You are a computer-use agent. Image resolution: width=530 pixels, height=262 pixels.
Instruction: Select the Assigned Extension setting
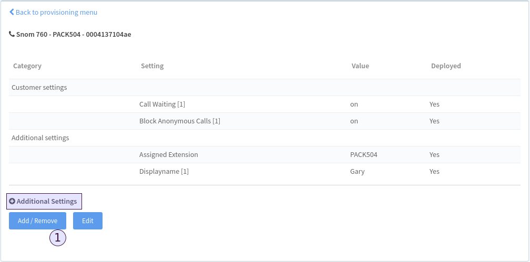point(168,155)
